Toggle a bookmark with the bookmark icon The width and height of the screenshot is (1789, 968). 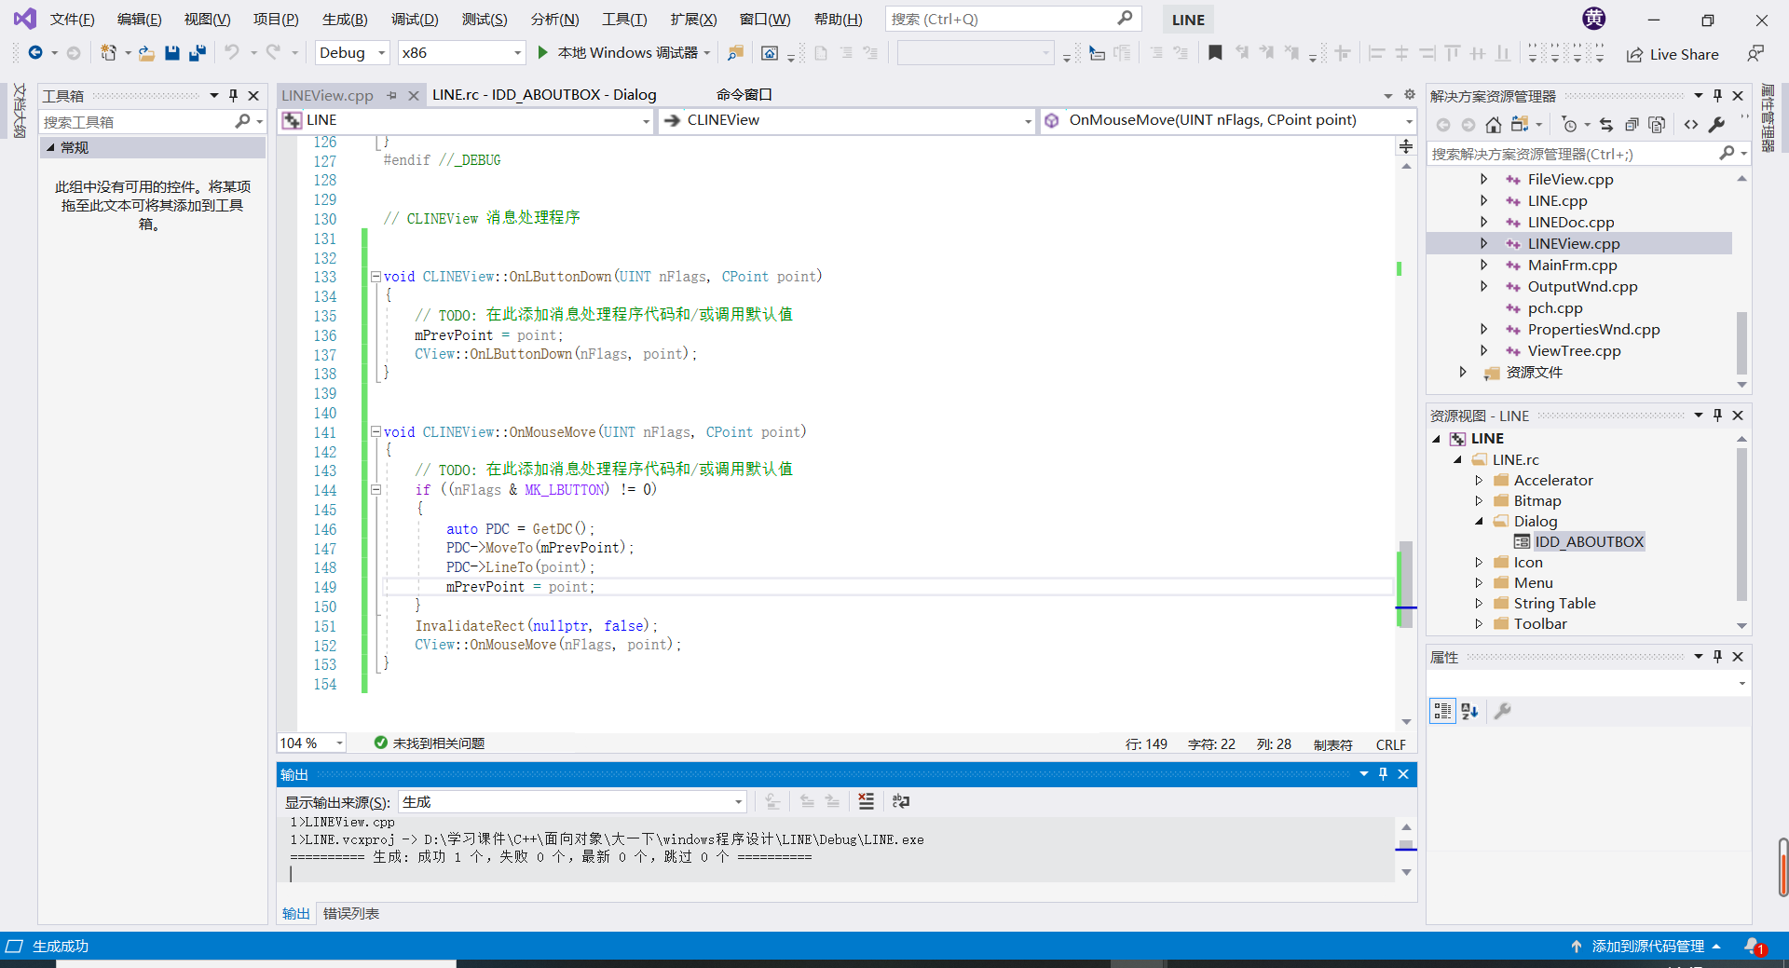point(1215,53)
